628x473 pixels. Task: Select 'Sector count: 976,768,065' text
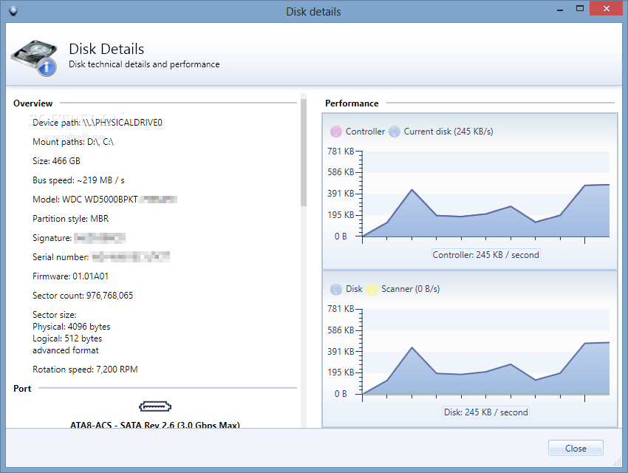click(83, 296)
